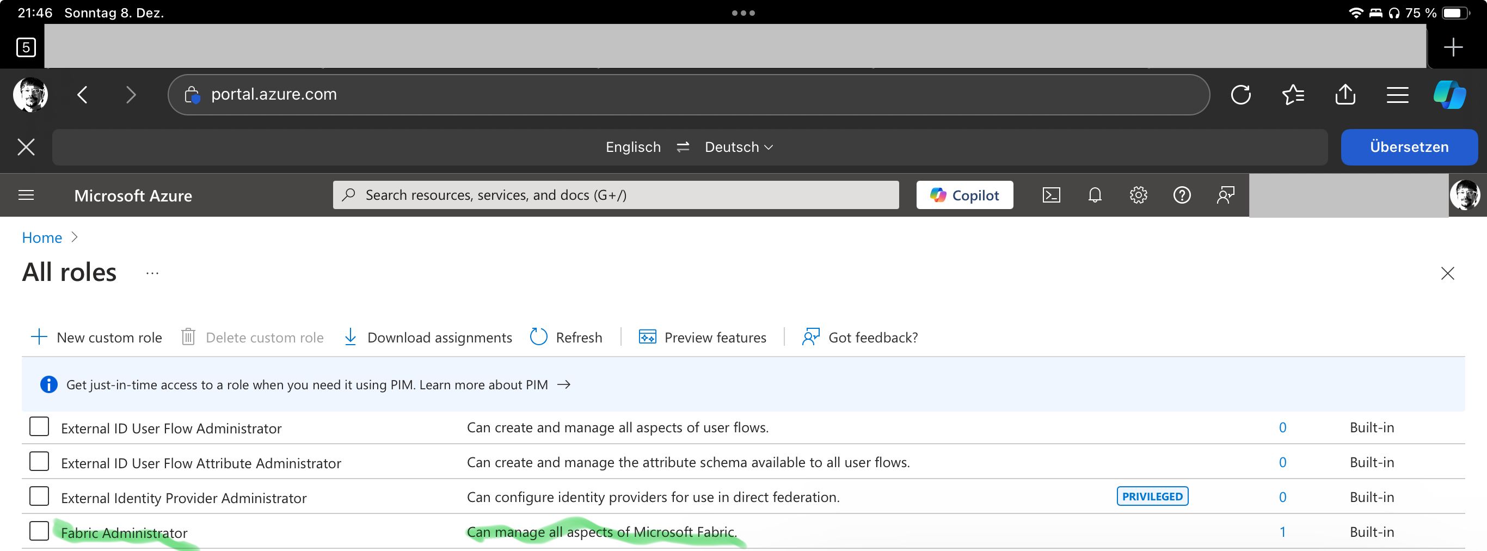Open assignments count 1 for Fabric Administrator
The height and width of the screenshot is (551, 1487).
pos(1282,532)
